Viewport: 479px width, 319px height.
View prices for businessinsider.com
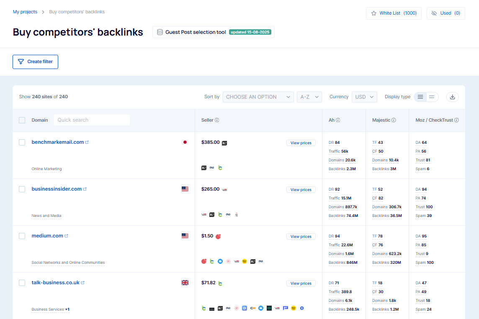point(301,190)
